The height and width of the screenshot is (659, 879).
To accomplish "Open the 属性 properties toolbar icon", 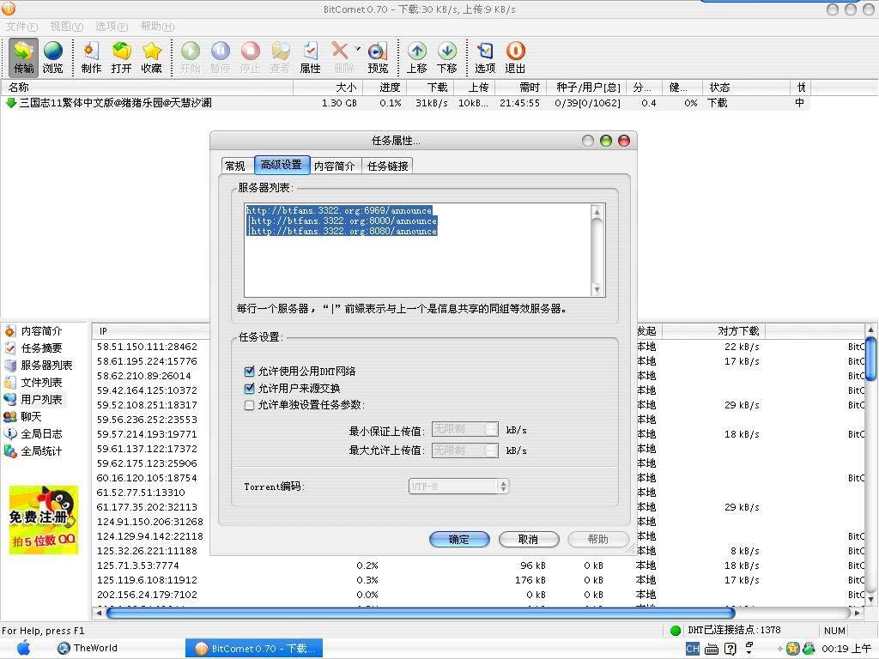I will coord(310,57).
